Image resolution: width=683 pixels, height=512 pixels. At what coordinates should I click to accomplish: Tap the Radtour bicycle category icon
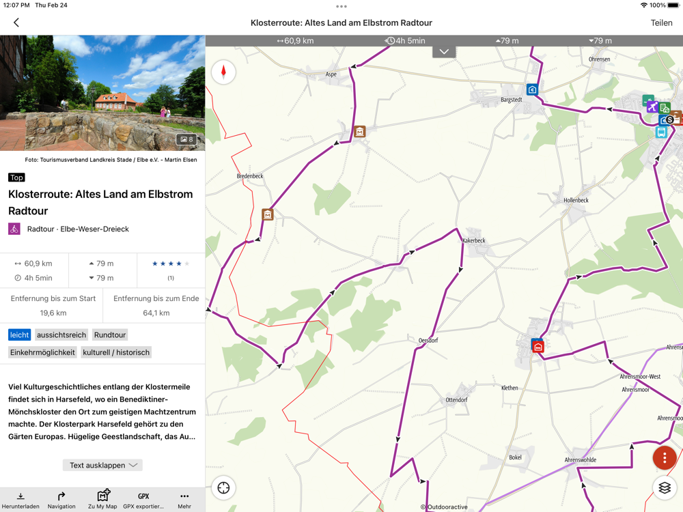(x=14, y=229)
